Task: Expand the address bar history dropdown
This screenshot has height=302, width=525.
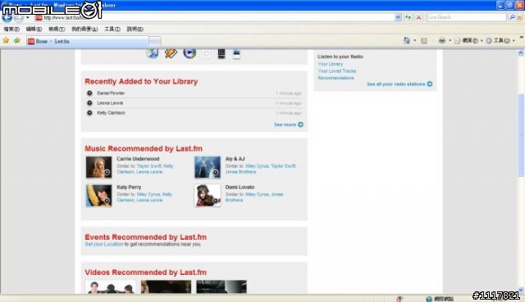Action: (398, 17)
